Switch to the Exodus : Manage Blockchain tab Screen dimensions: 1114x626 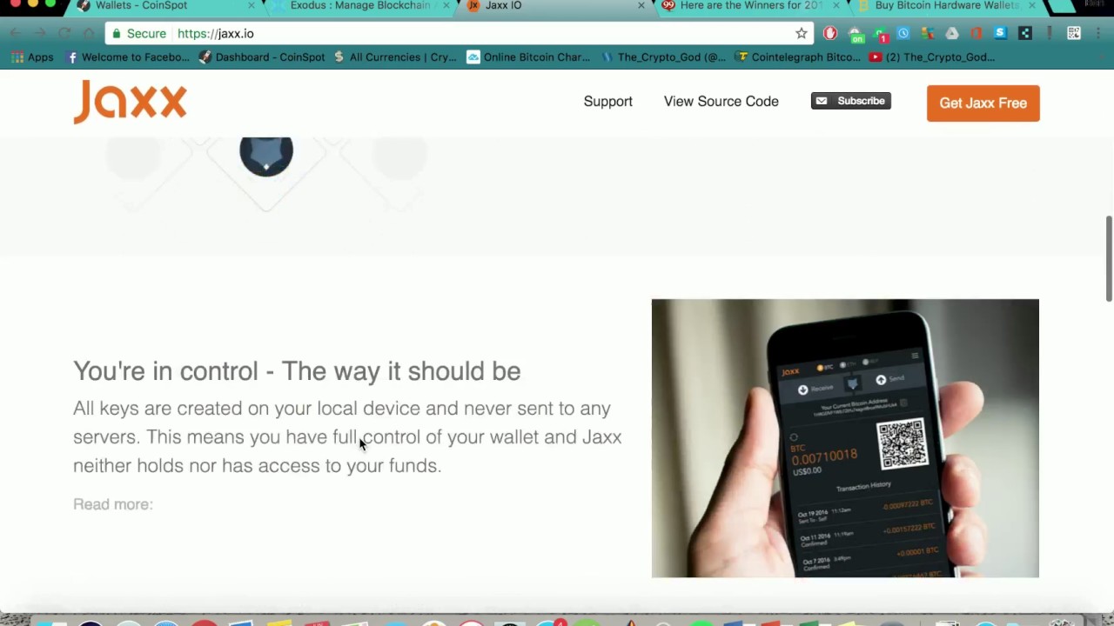point(360,5)
